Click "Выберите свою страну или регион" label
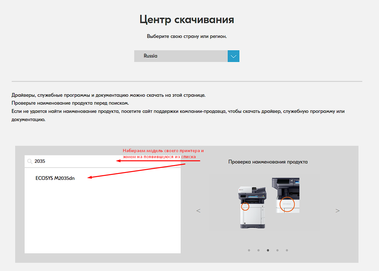Screen dimensions: 379x271 (x=187, y=36)
